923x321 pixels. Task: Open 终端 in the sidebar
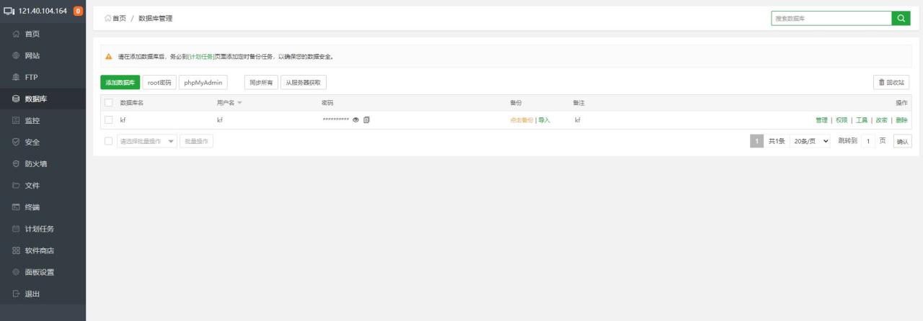[x=43, y=207]
